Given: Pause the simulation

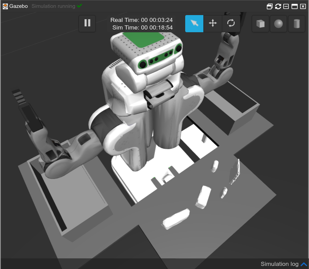Looking at the screenshot, I should click(x=87, y=23).
